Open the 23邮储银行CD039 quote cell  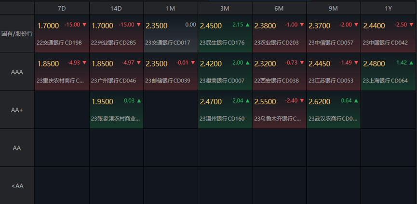[171, 72]
